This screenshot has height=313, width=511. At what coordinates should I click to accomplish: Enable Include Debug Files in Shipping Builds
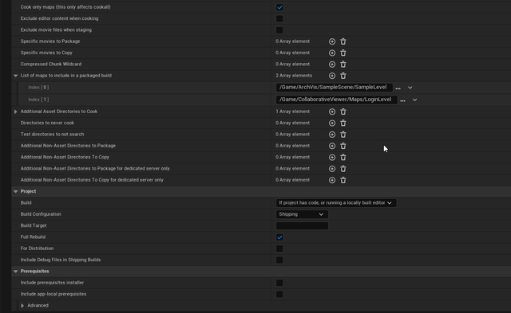pos(279,260)
